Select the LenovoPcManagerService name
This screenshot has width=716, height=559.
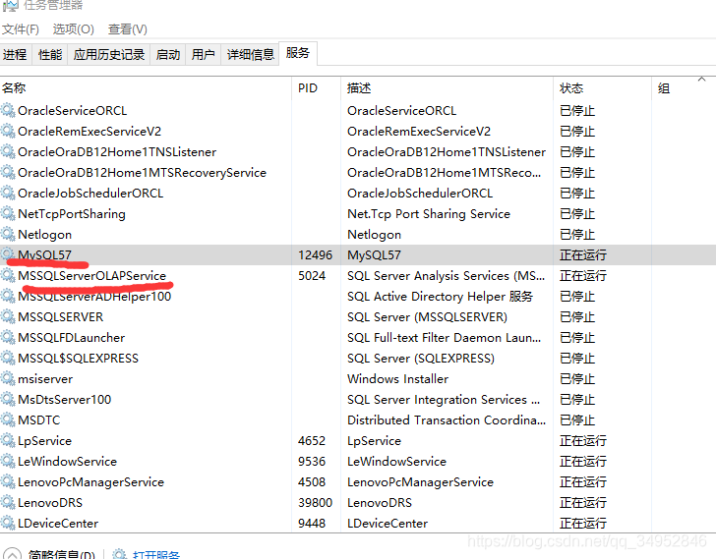(x=90, y=482)
